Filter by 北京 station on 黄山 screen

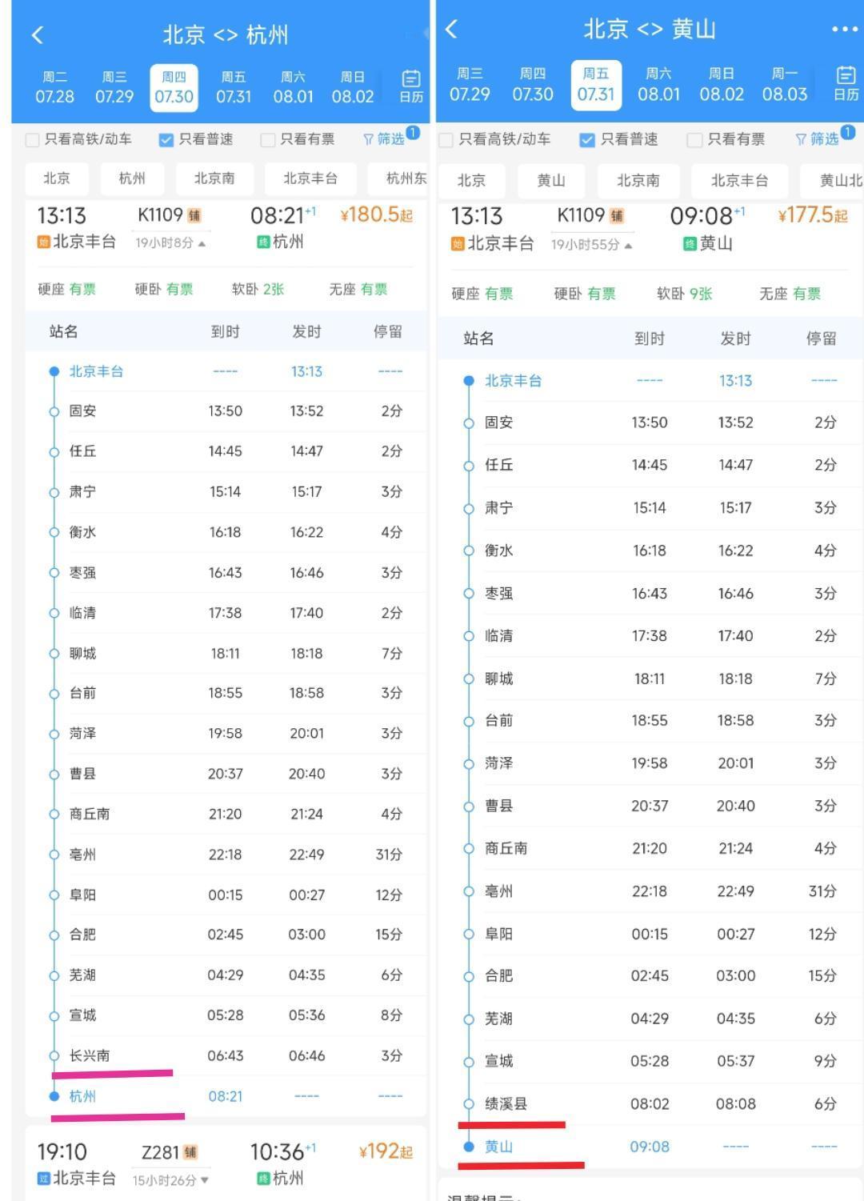tap(471, 181)
